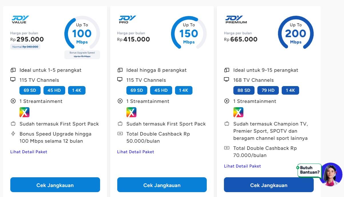Click the '69 SD' channel badge on JOY Value
The height and width of the screenshot is (197, 344).
[x=30, y=90]
